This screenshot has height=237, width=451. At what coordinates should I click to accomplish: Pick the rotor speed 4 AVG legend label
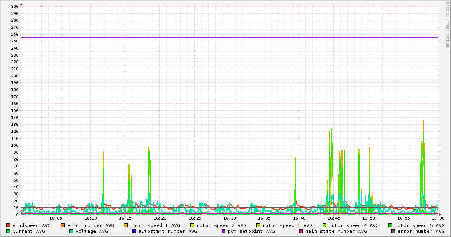353,225
